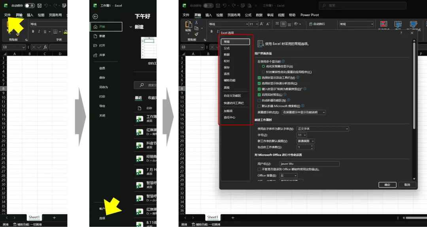Click the fx insert function icon in the left window

(x=45, y=47)
